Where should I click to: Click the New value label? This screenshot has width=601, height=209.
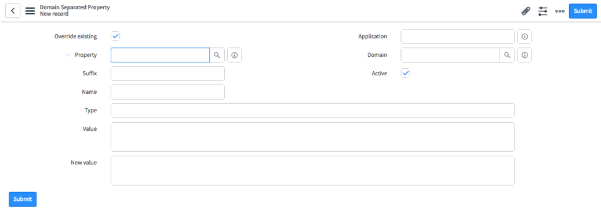pyautogui.click(x=84, y=163)
